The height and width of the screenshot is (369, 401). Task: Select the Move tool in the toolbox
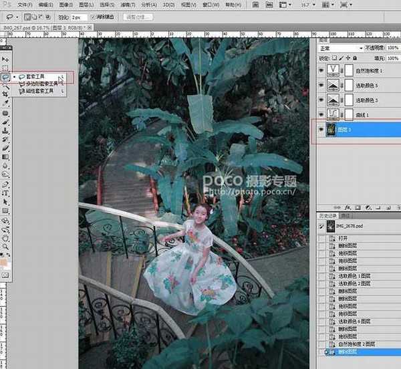pyautogui.click(x=5, y=59)
